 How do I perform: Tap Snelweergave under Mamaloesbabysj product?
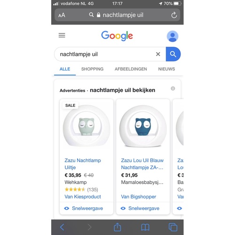point(140,208)
